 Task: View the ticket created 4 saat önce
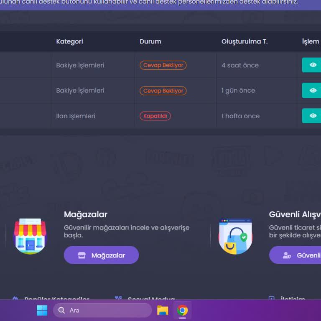click(311, 65)
